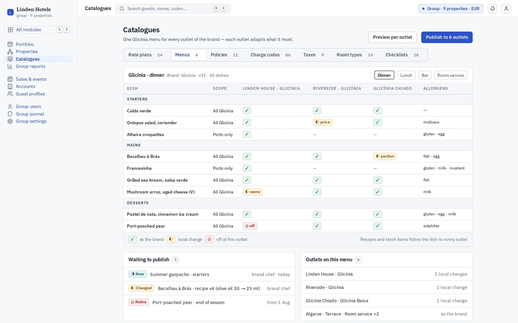Click the Properties hierarchy icon
This screenshot has width=518, height=323.
(x=10, y=52)
